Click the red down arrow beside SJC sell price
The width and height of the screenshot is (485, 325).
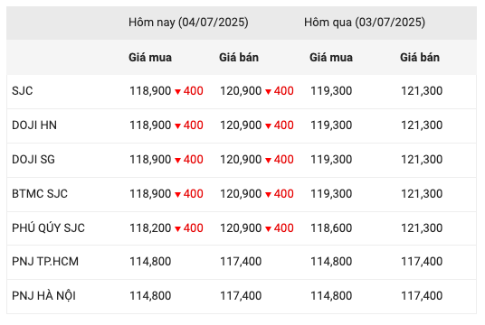point(268,92)
